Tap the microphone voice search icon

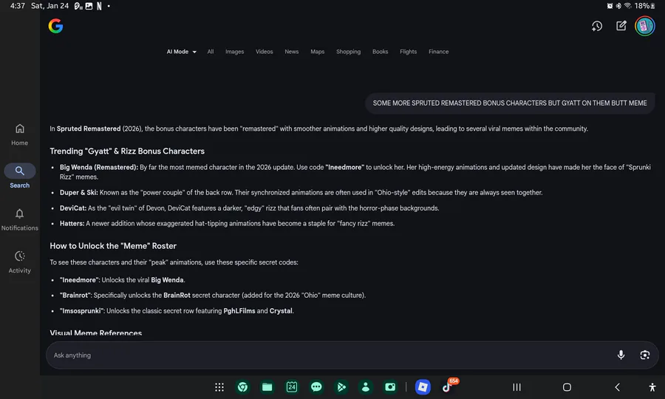(x=621, y=355)
